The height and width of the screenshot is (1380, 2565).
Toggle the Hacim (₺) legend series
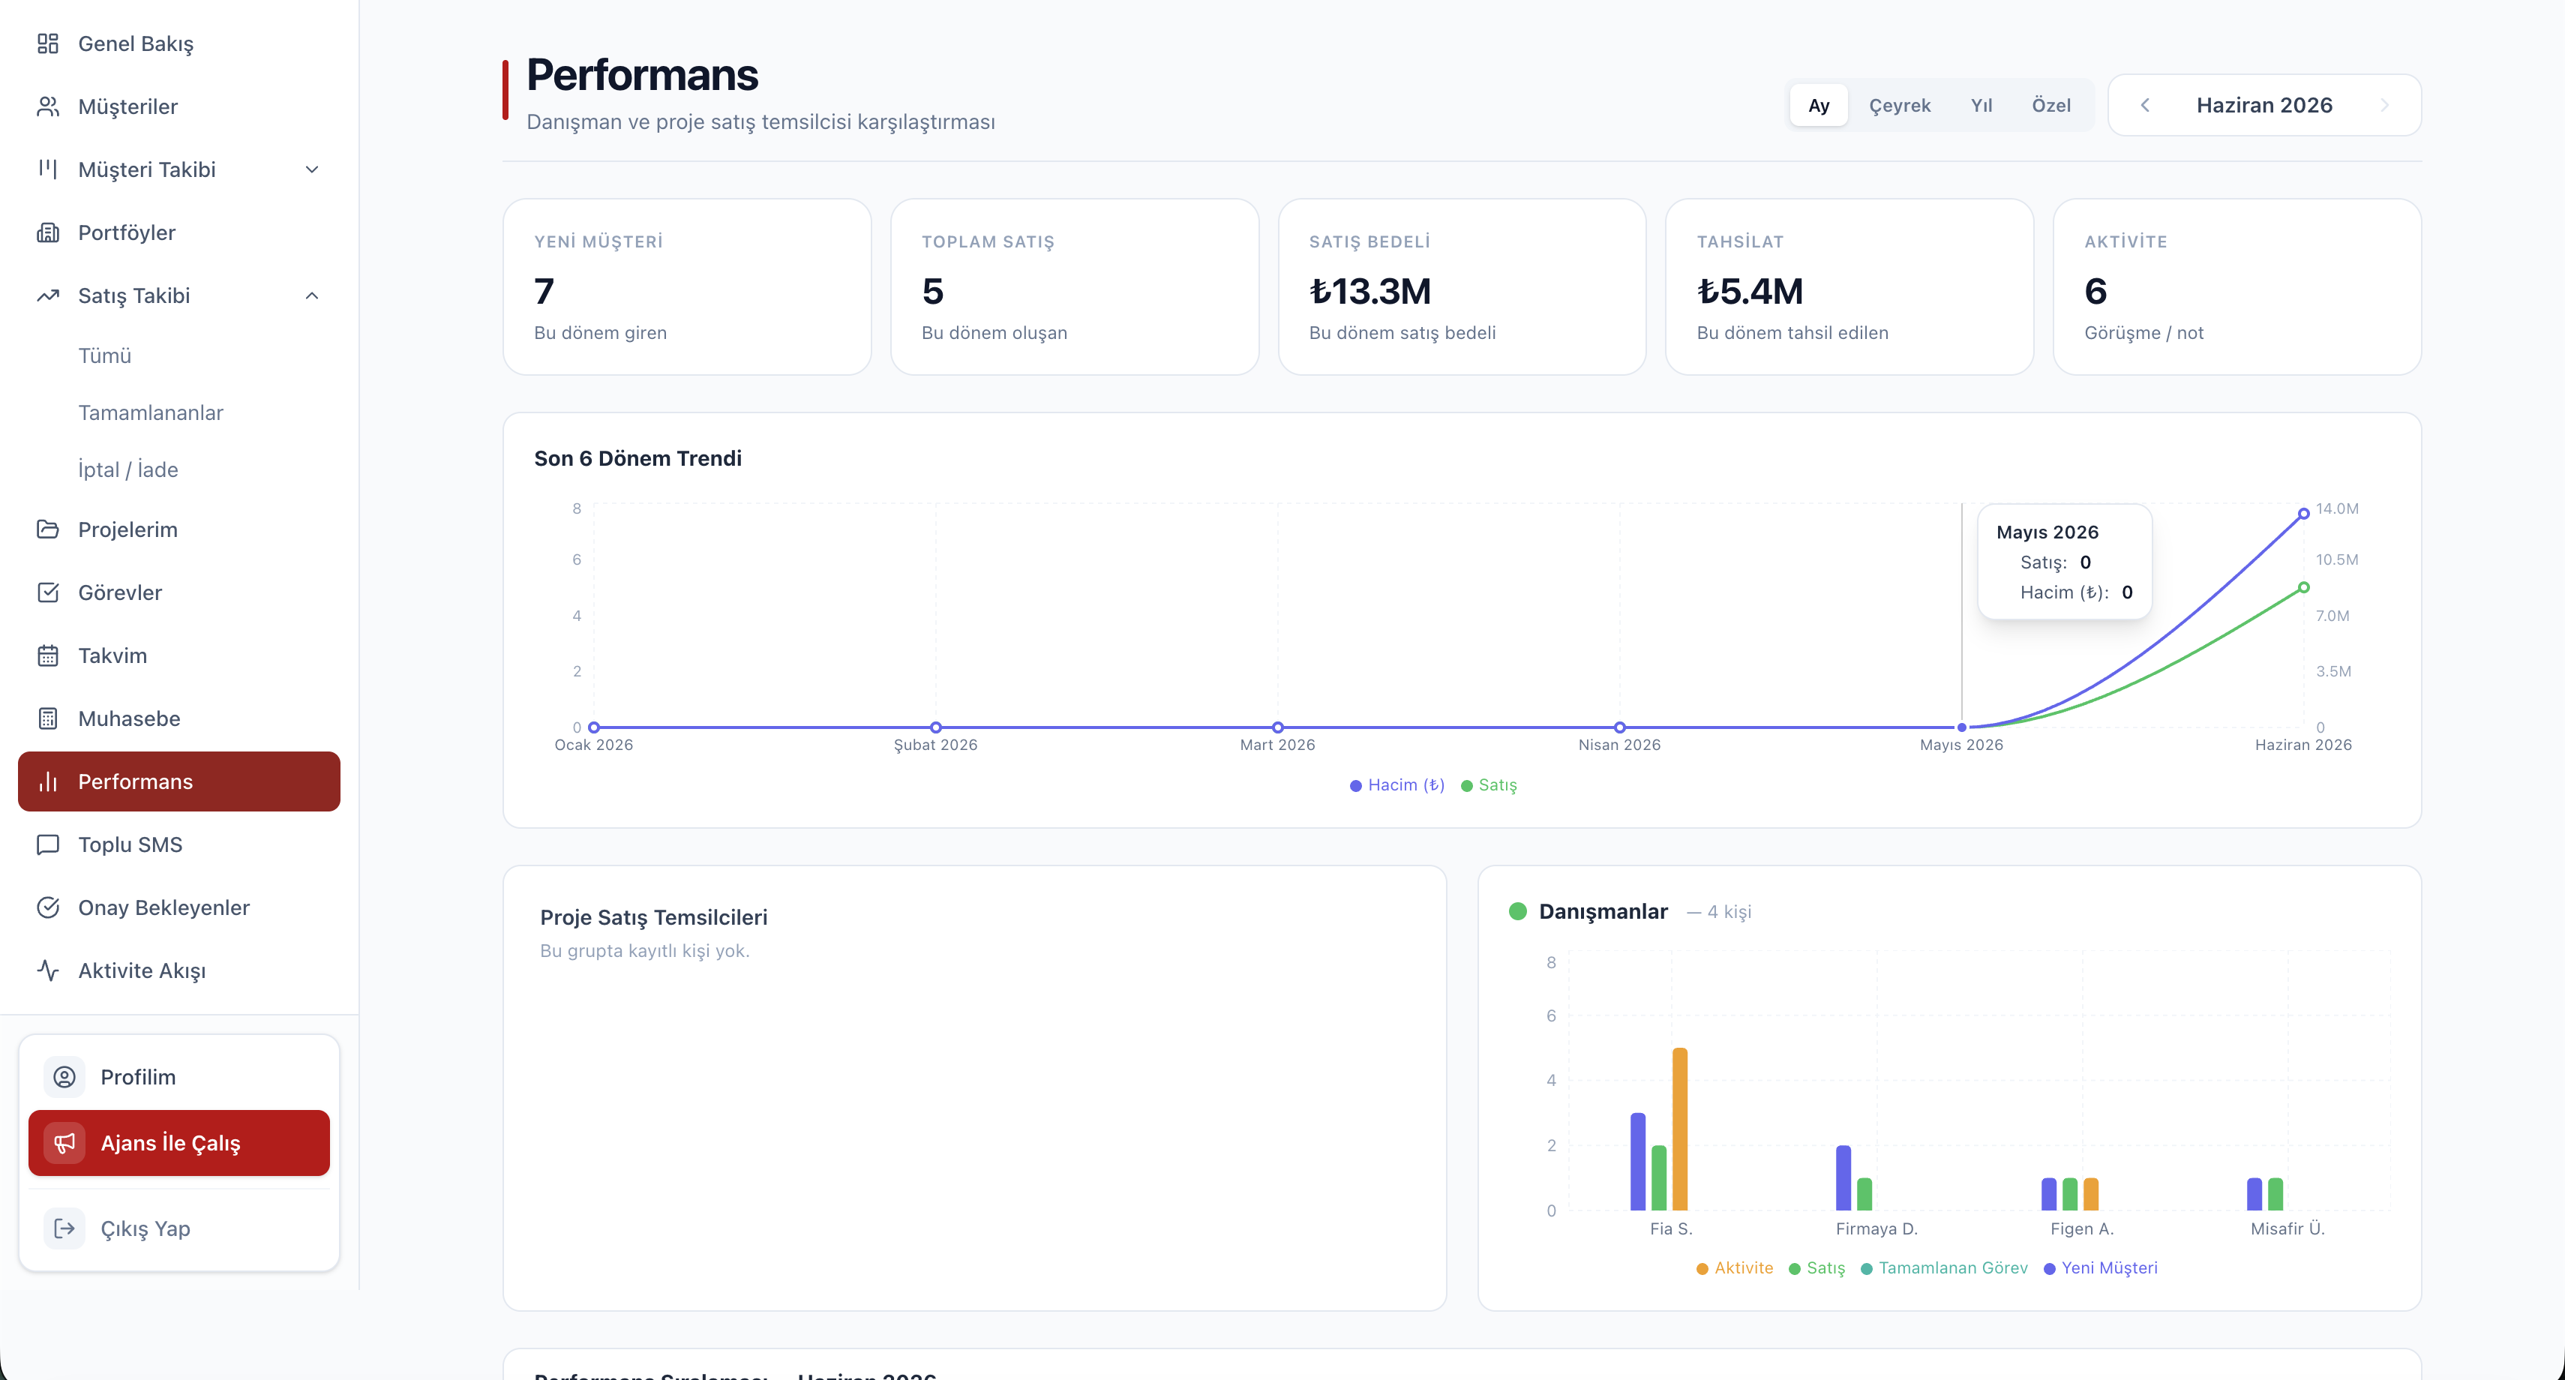[1397, 784]
